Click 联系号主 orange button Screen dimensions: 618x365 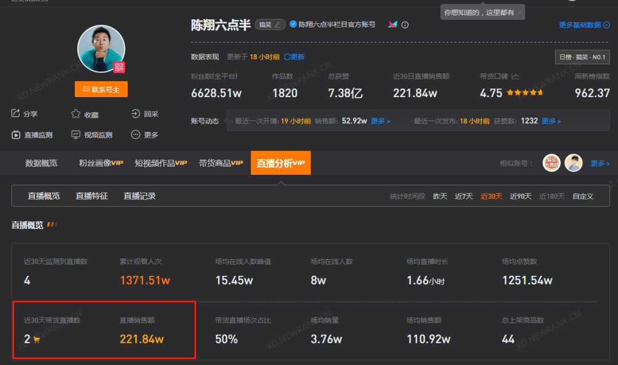point(101,89)
